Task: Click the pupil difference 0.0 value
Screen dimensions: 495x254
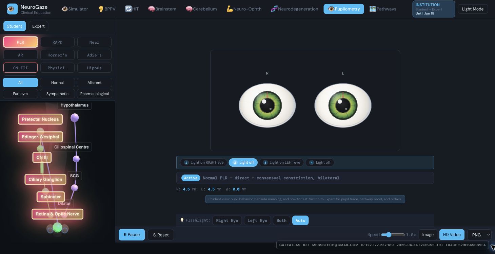Action: (x=236, y=189)
